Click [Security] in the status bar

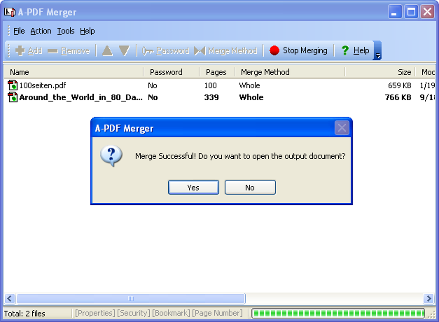(x=133, y=313)
